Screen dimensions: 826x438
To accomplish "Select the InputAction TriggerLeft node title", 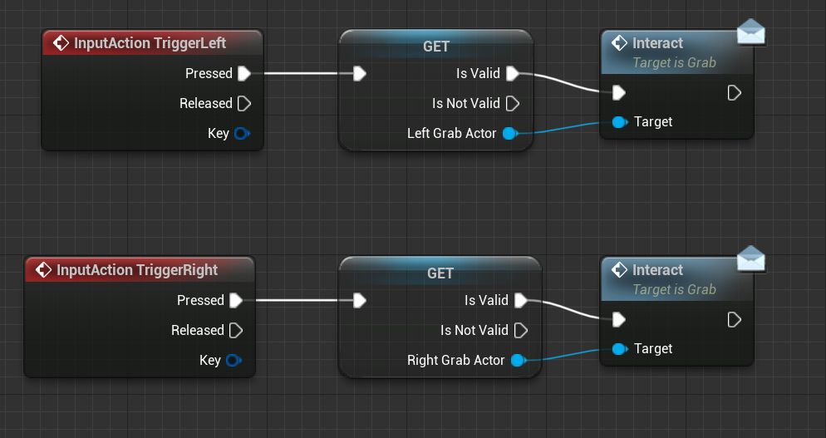I will [x=150, y=43].
